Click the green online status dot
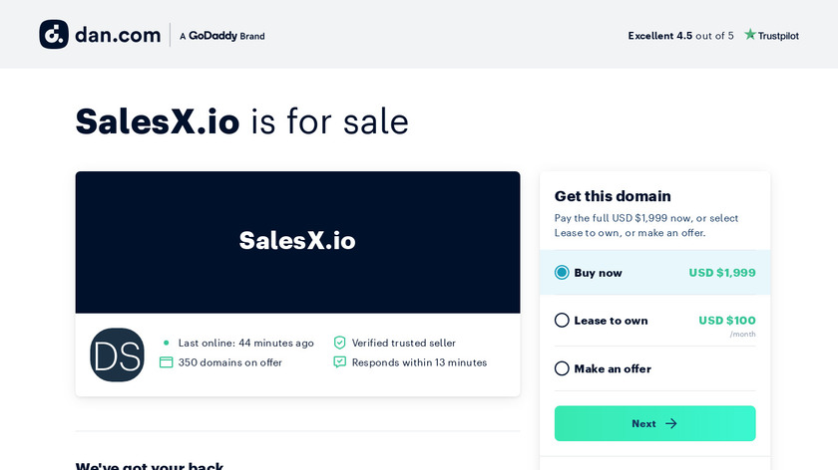This screenshot has height=470, width=838. [x=167, y=343]
